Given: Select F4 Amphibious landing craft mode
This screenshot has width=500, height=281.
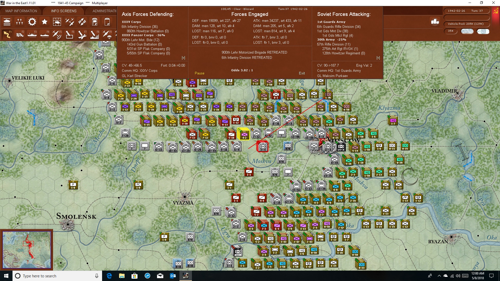Looking at the screenshot, I should (45, 34).
